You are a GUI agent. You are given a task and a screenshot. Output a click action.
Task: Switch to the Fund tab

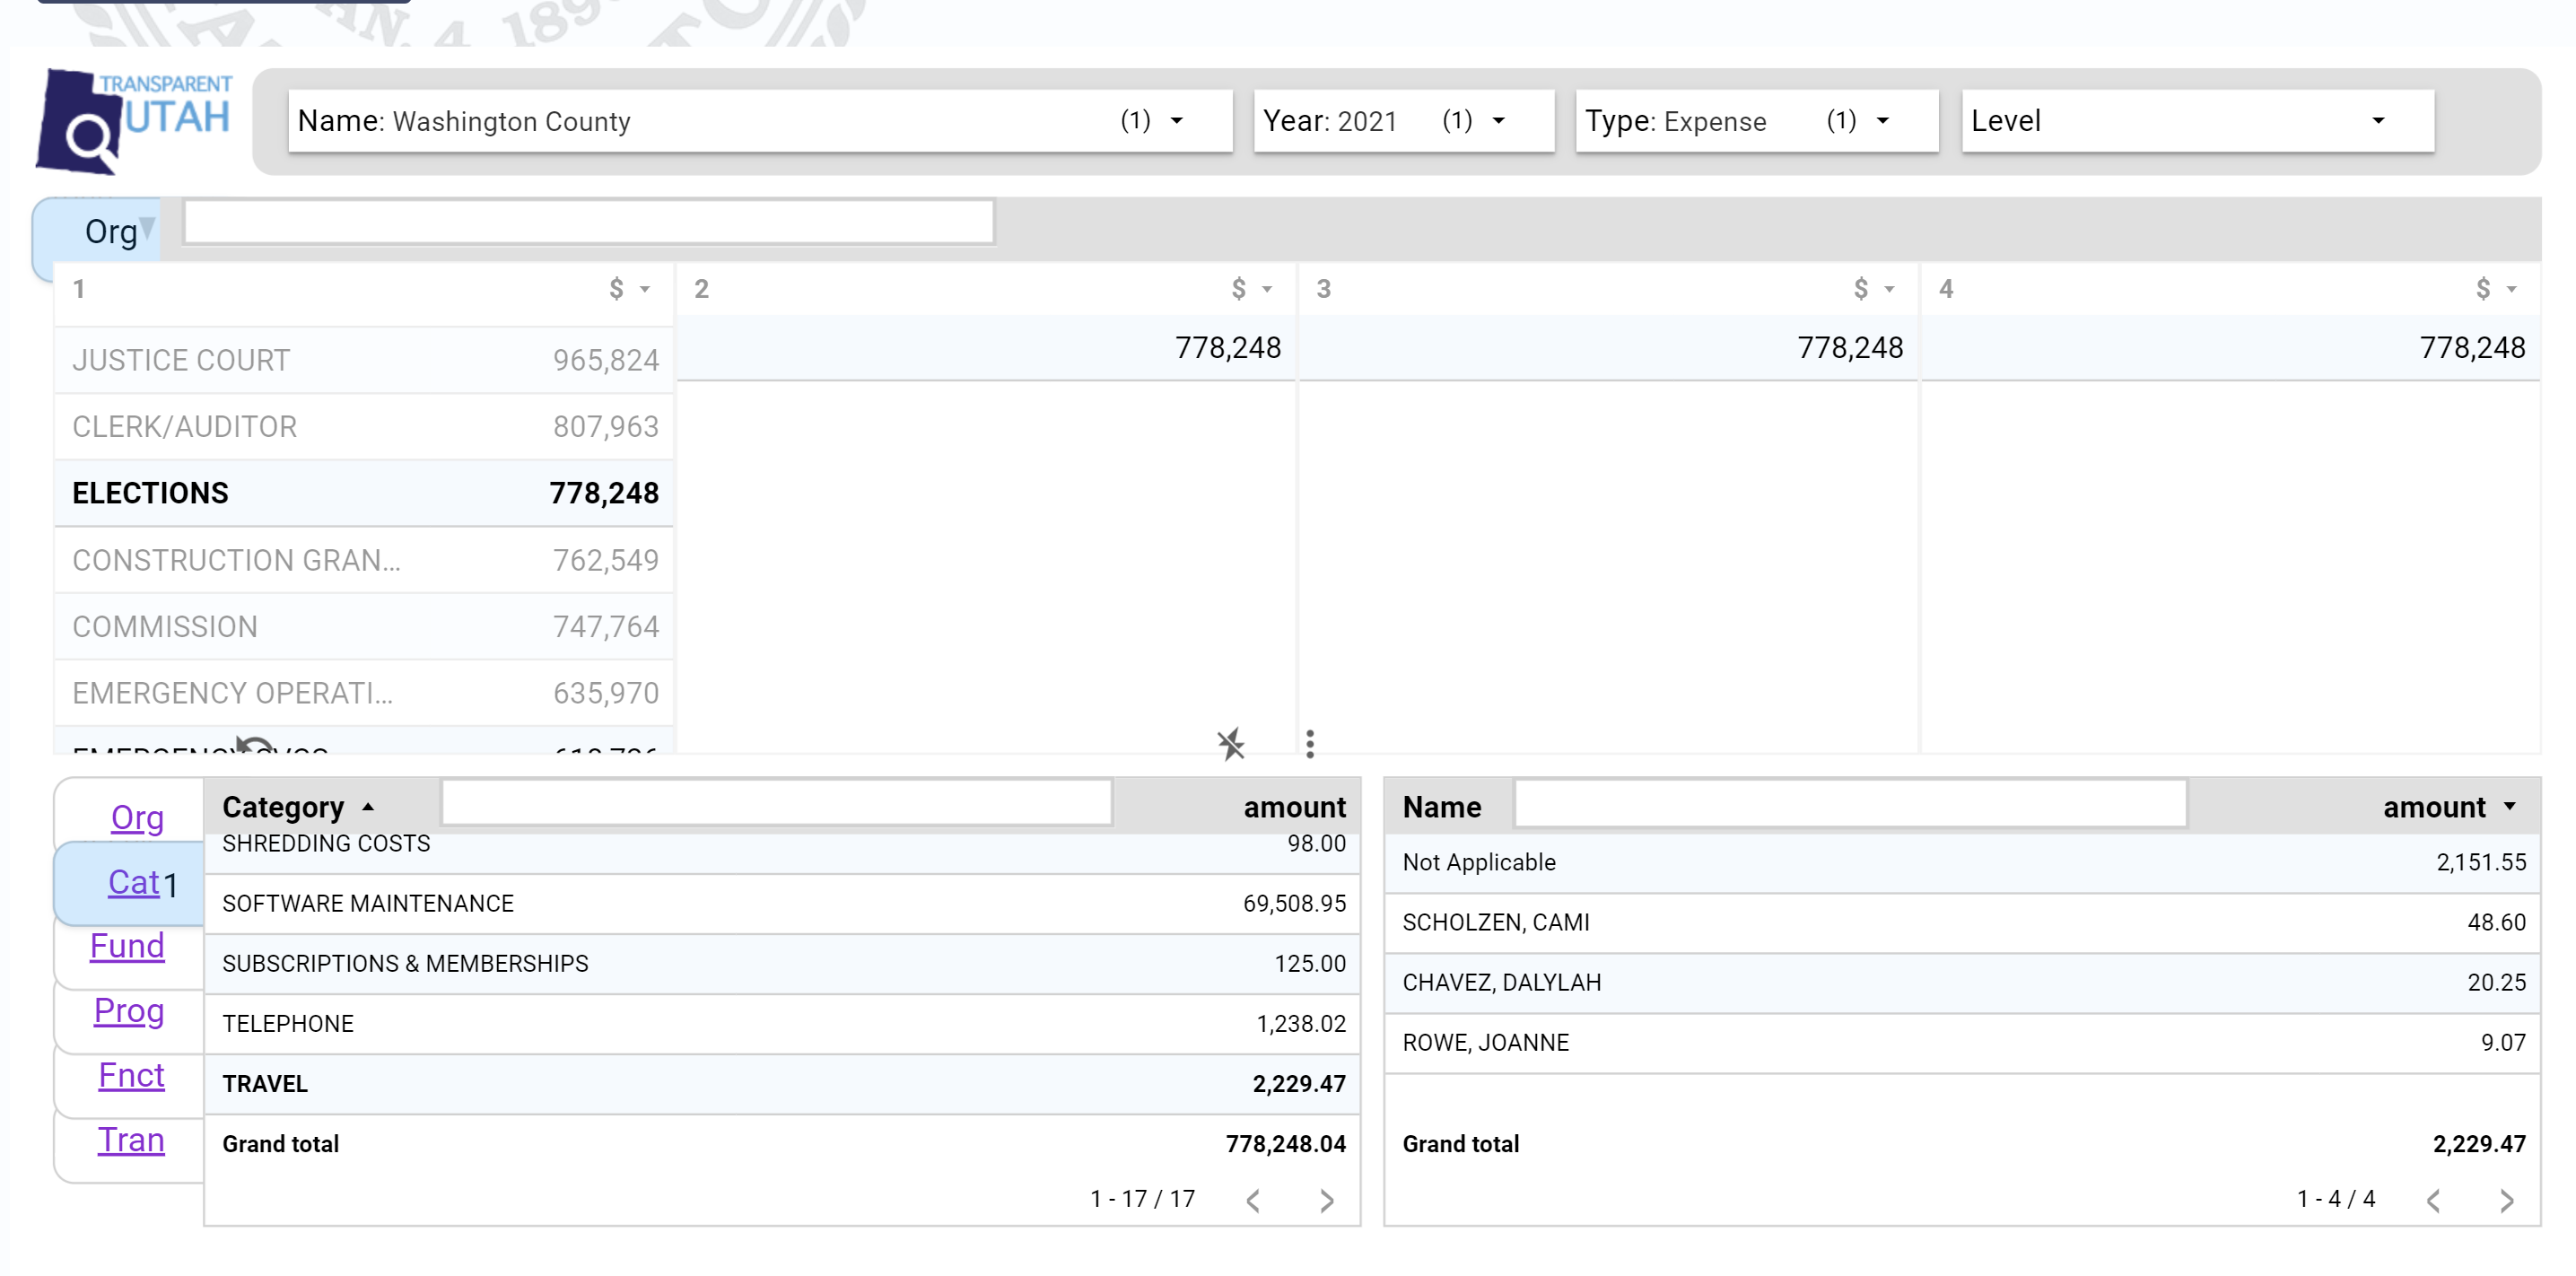pos(127,946)
